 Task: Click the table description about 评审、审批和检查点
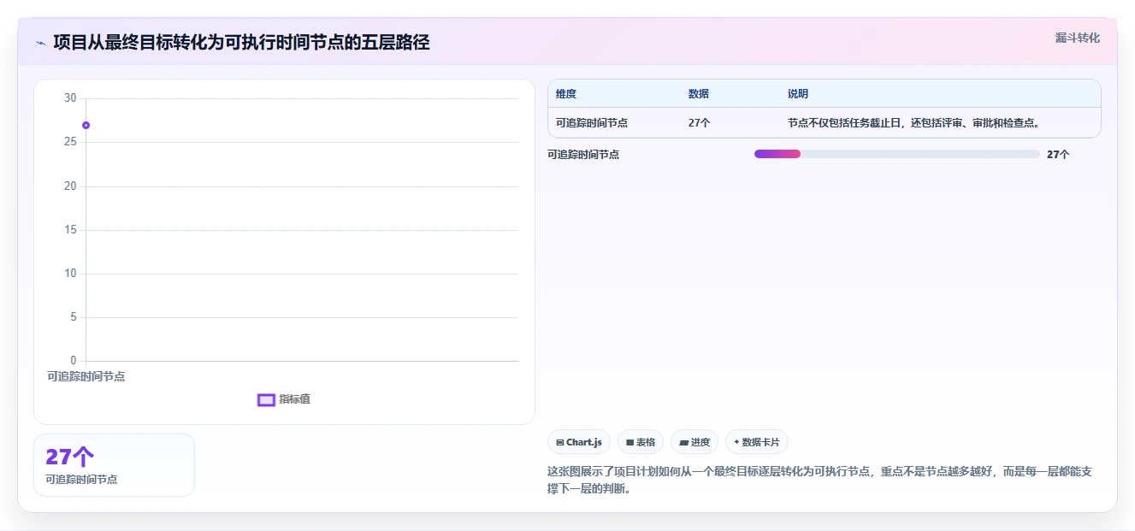[x=913, y=123]
